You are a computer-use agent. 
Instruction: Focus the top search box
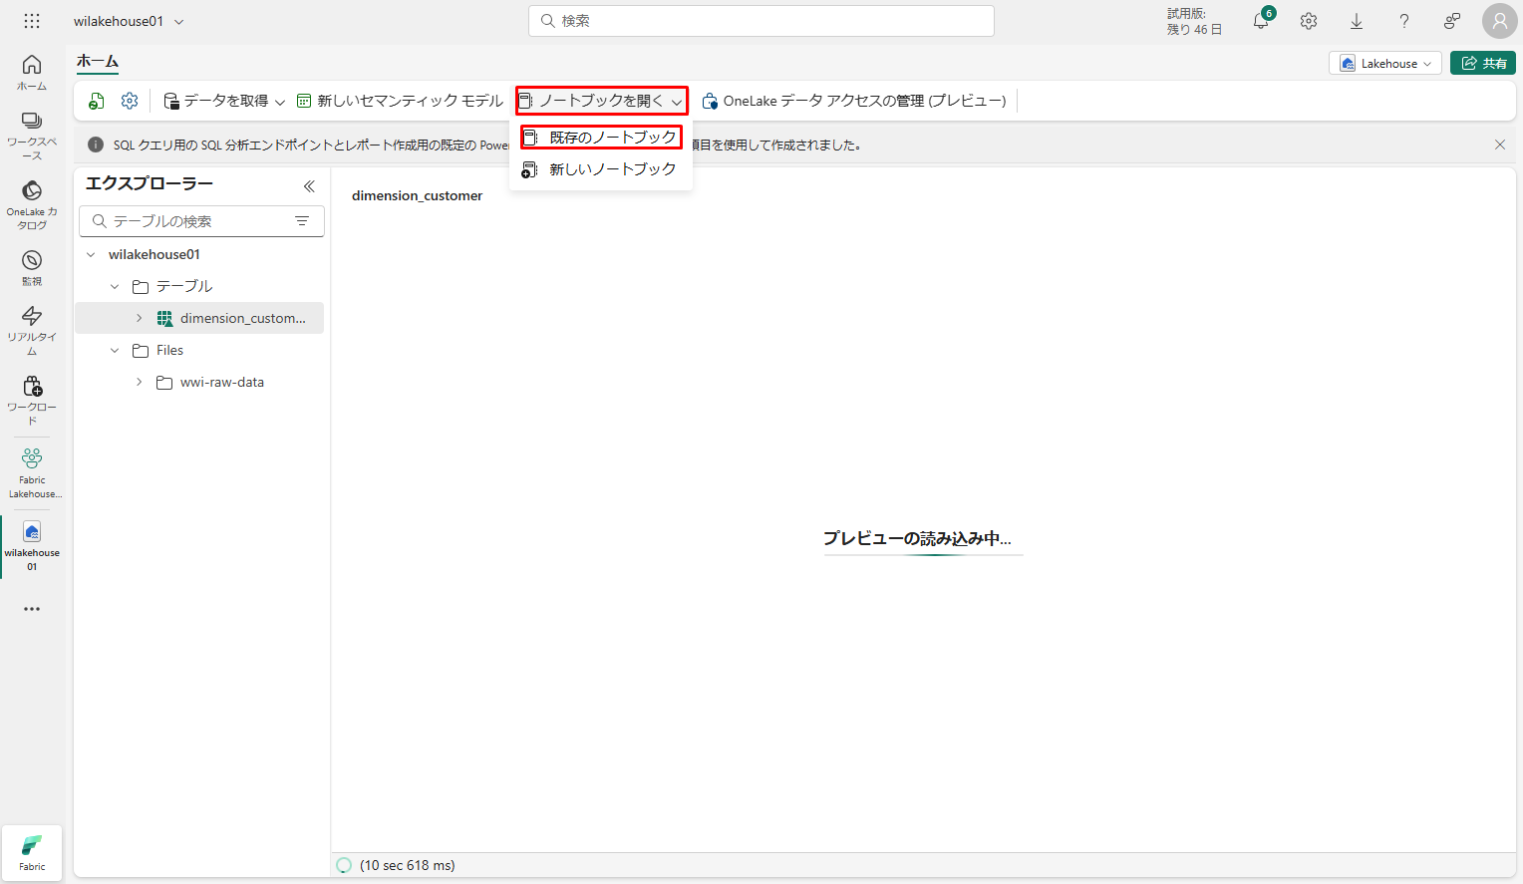(761, 21)
